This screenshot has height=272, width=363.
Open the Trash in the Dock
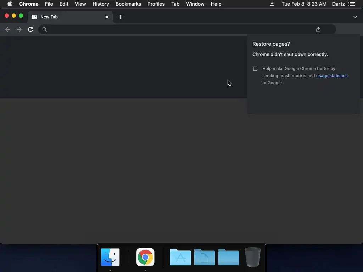252,257
